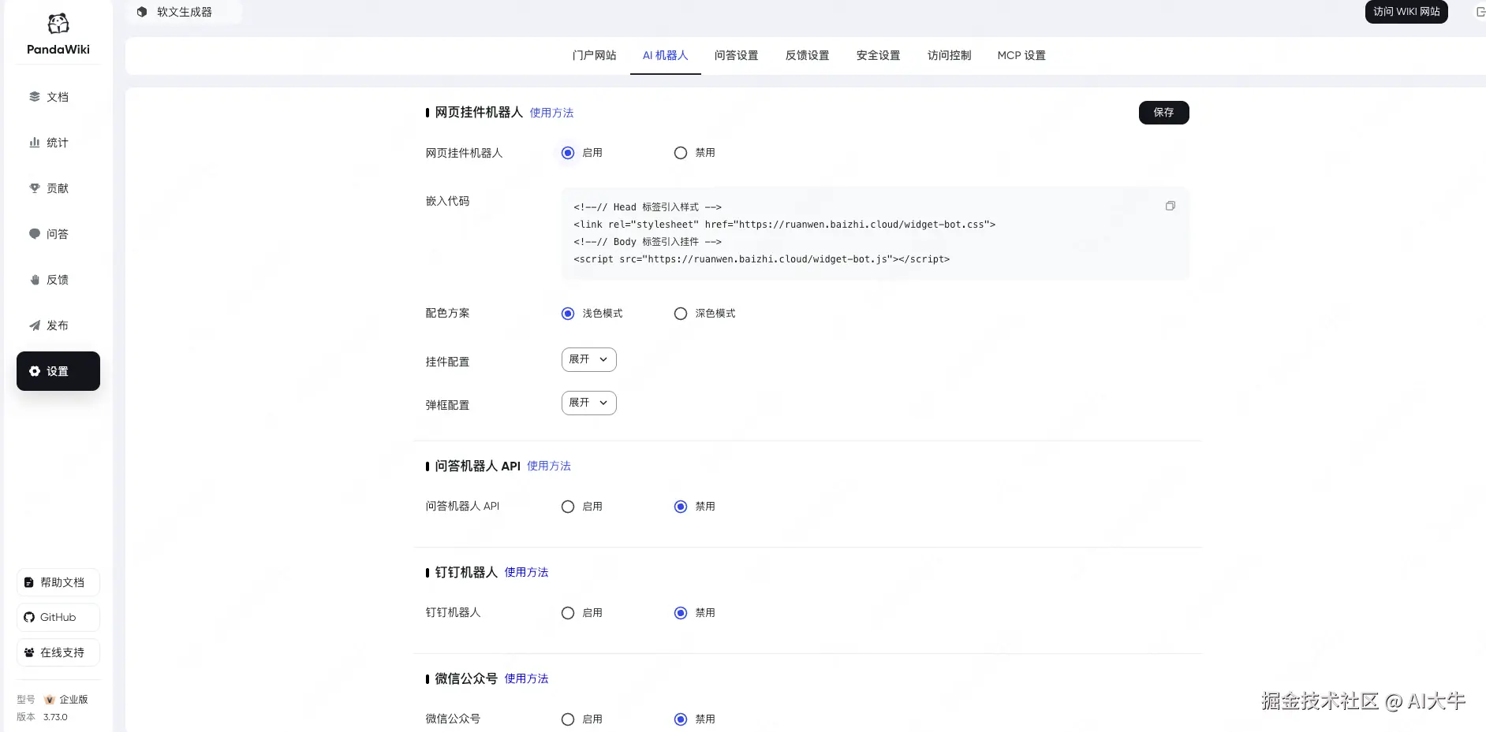Enable the 微信公众号 radio option
Viewport: 1486px width, 732px height.
[568, 719]
